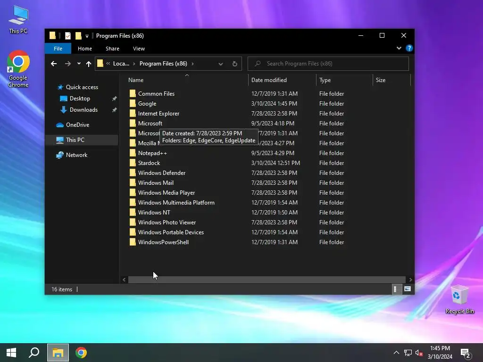The width and height of the screenshot is (483, 362).
Task: Expand the ribbon with the chevron
Action: (x=399, y=49)
